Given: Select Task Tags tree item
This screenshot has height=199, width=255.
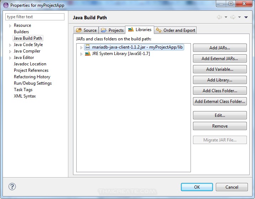Looking at the screenshot, I should [23, 90].
